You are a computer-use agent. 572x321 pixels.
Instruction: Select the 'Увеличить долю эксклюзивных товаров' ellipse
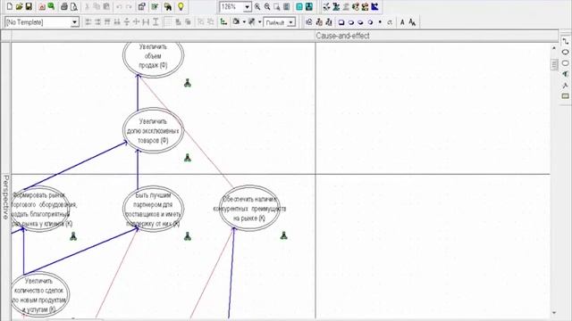[x=153, y=130]
